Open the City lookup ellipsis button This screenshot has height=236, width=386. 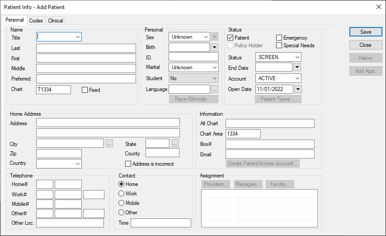109,143
